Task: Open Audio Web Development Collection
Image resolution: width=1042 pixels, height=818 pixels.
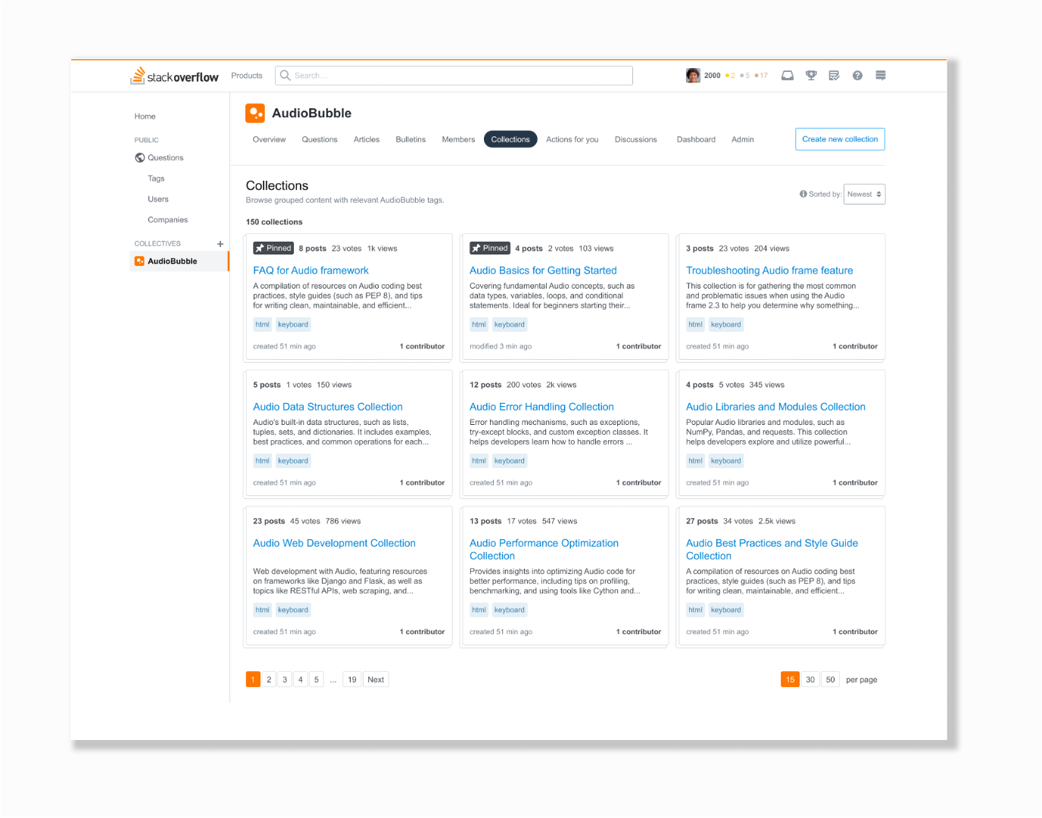Action: pos(334,543)
